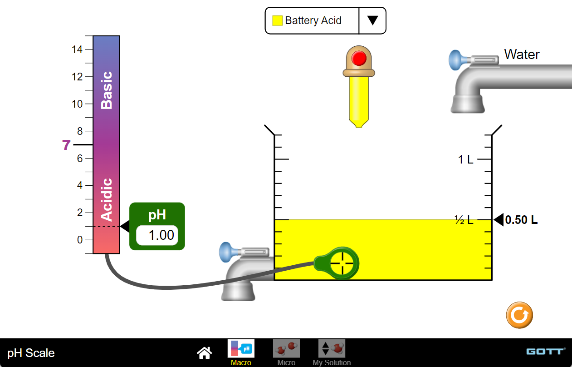Switch to the My Solution tab

click(x=332, y=352)
